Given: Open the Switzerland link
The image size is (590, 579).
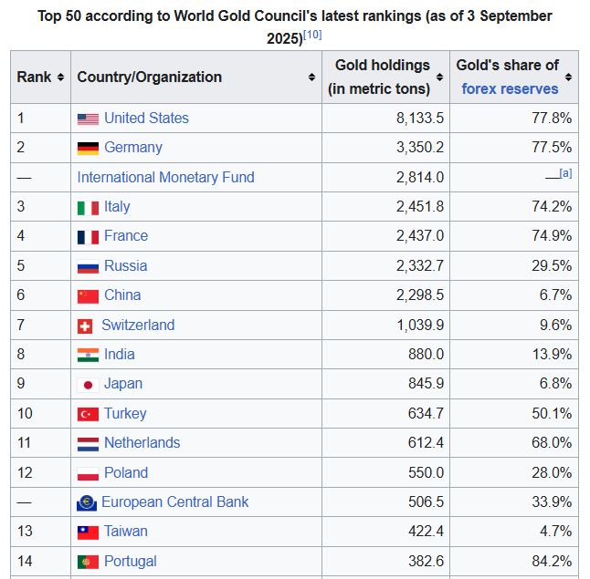Looking at the screenshot, I should click(x=138, y=325).
